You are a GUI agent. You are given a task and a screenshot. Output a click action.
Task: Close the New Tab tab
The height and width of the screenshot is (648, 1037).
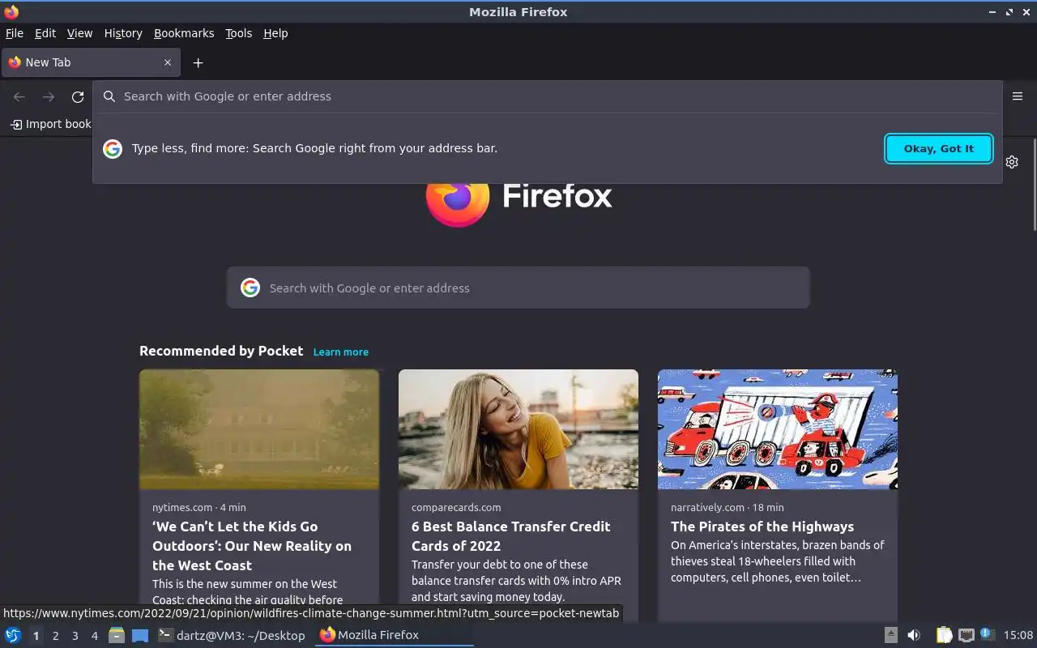168,62
